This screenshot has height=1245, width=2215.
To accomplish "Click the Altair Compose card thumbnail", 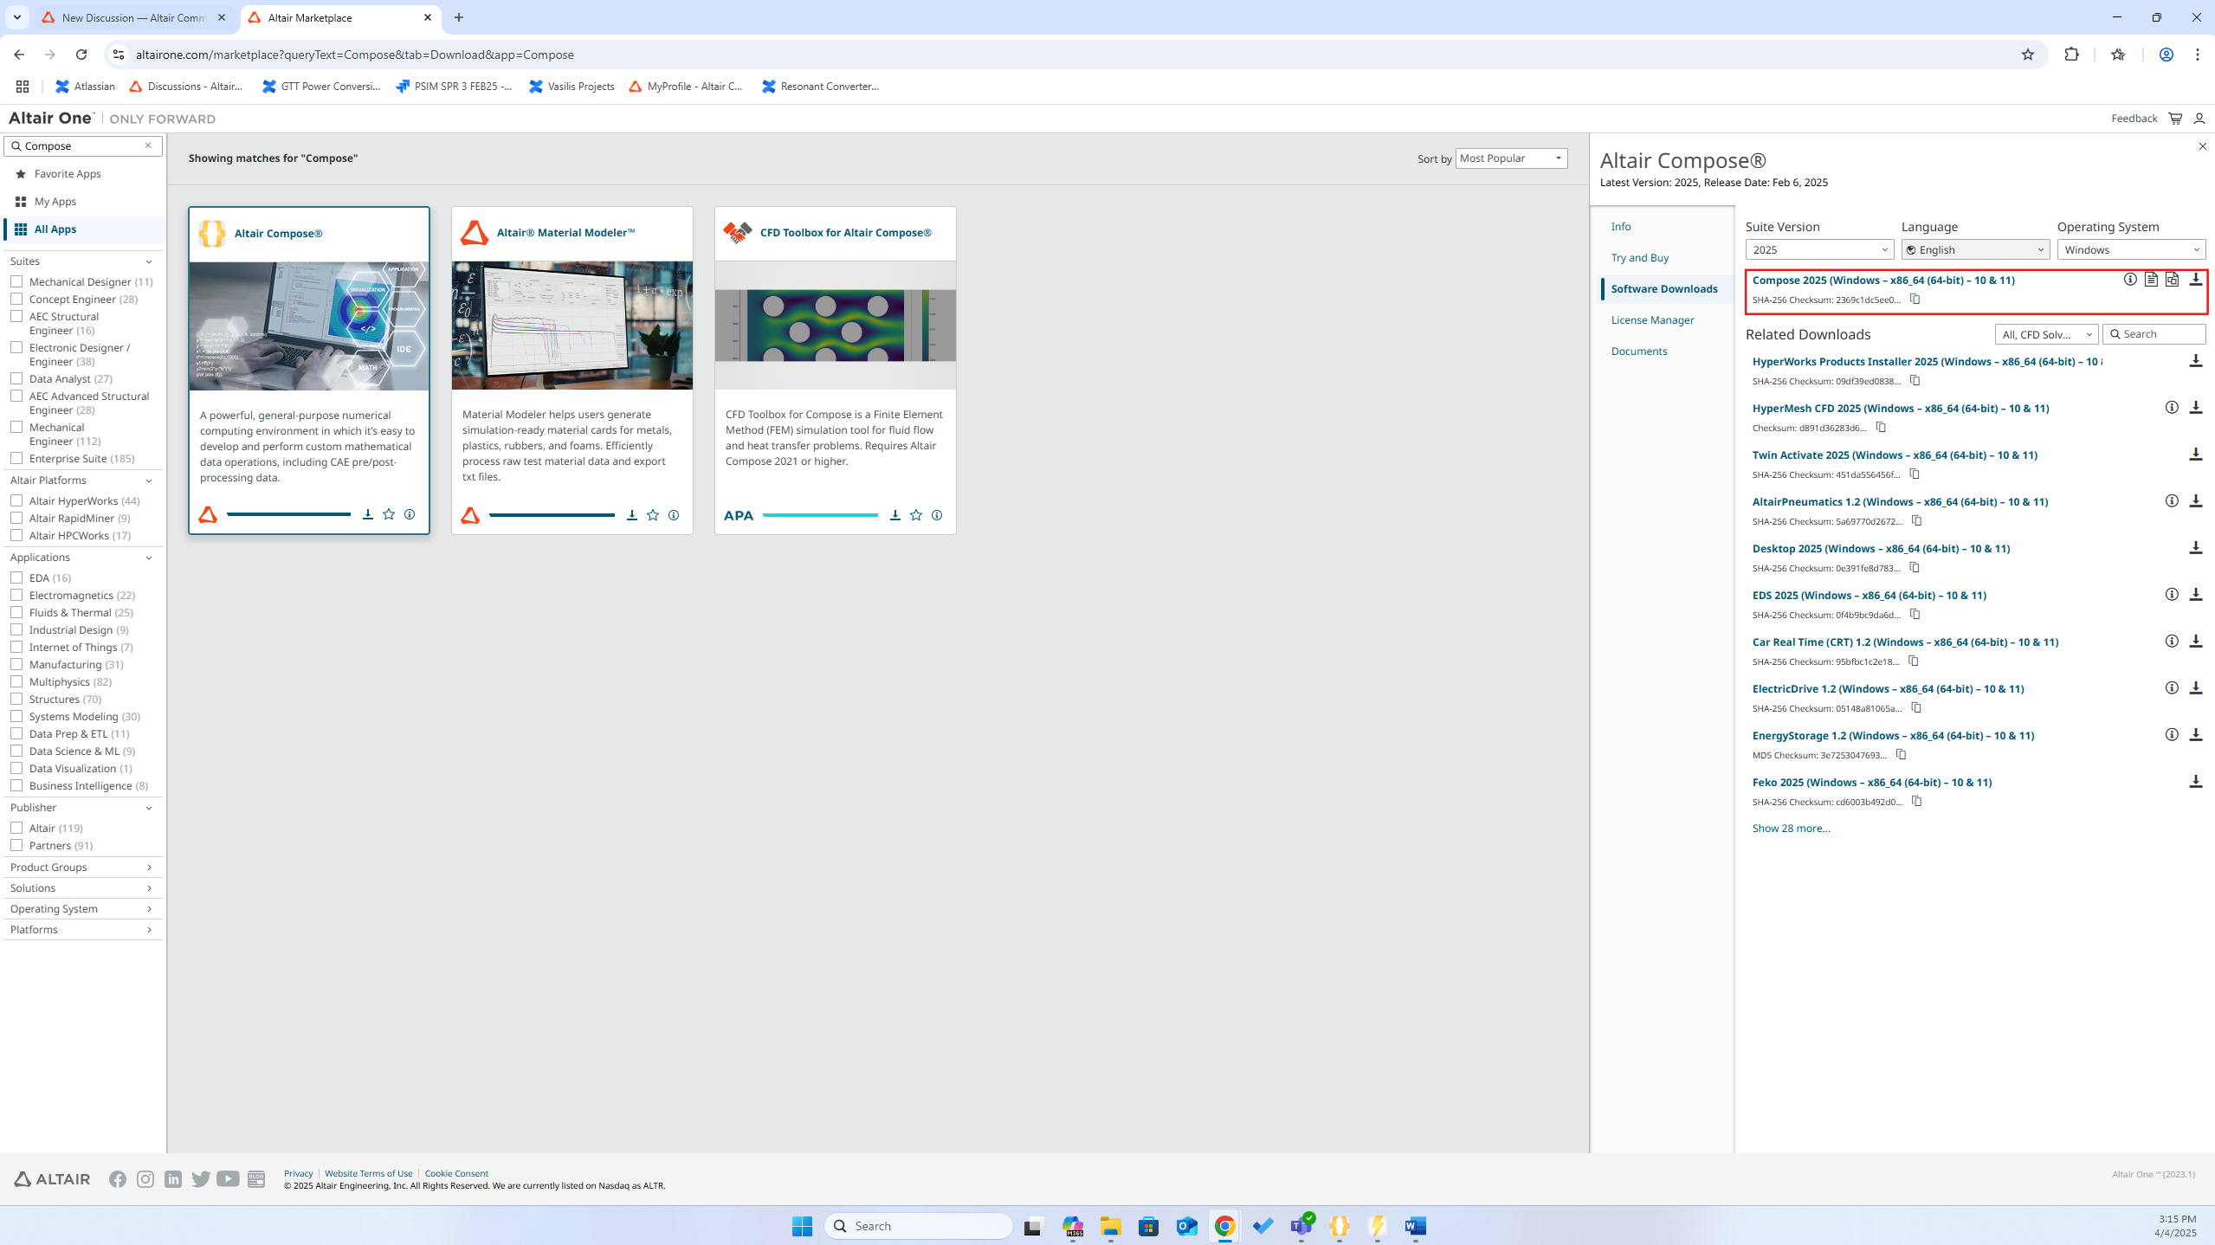I will (x=308, y=326).
